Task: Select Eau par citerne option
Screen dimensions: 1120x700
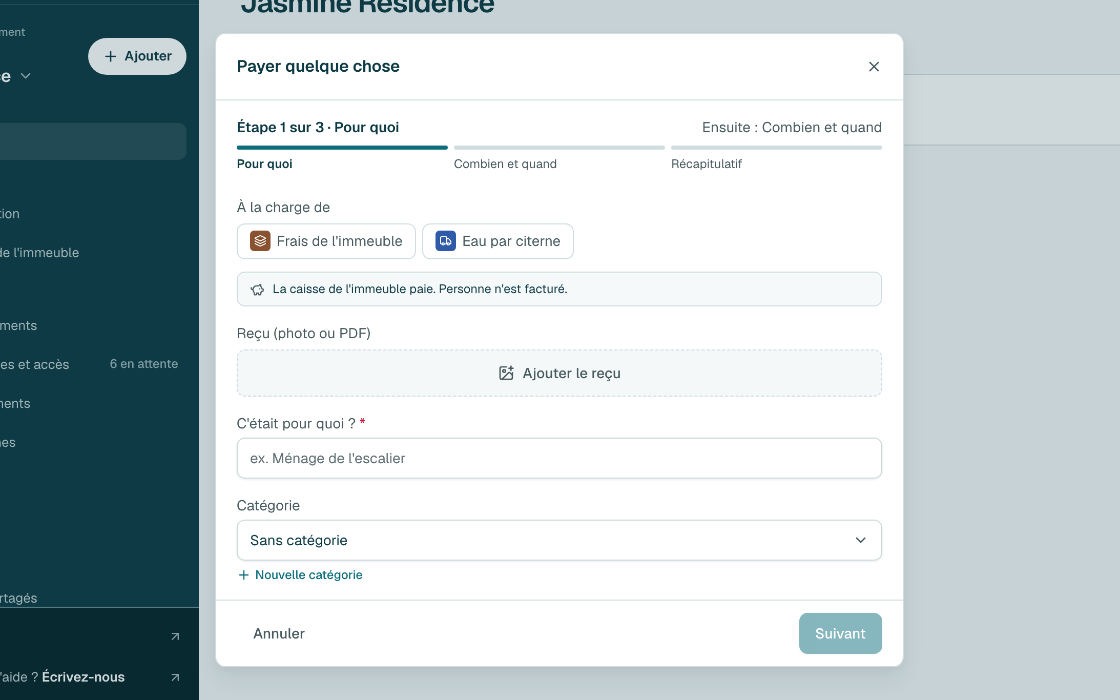Action: tap(497, 241)
